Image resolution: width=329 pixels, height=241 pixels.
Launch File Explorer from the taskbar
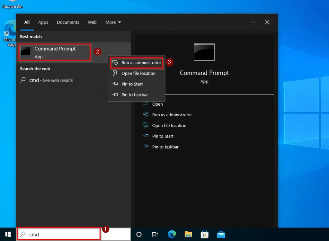[x=188, y=234]
